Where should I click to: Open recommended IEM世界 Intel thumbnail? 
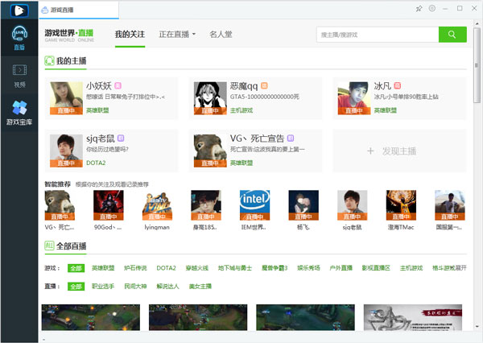(254, 205)
